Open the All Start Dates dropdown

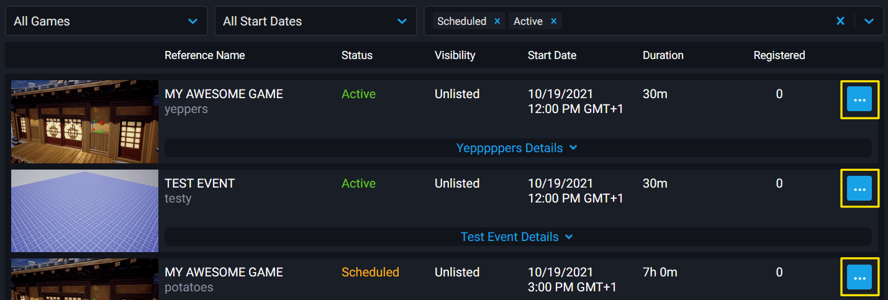pyautogui.click(x=315, y=21)
